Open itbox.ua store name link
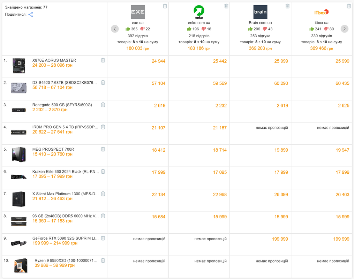This screenshot has width=354, height=279. [x=322, y=23]
